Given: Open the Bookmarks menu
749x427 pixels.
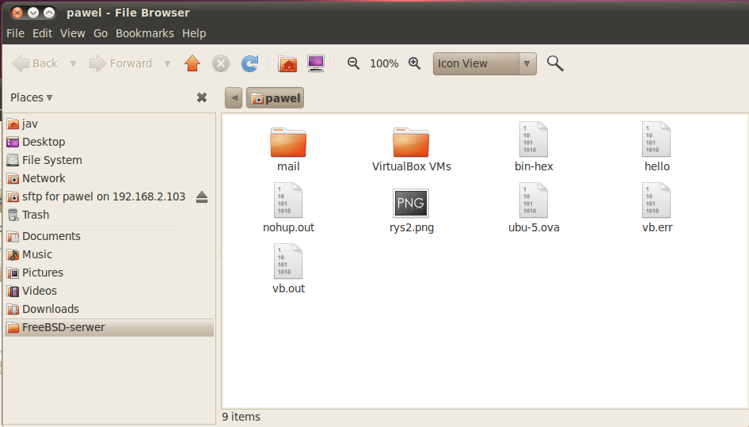Looking at the screenshot, I should pyautogui.click(x=145, y=33).
